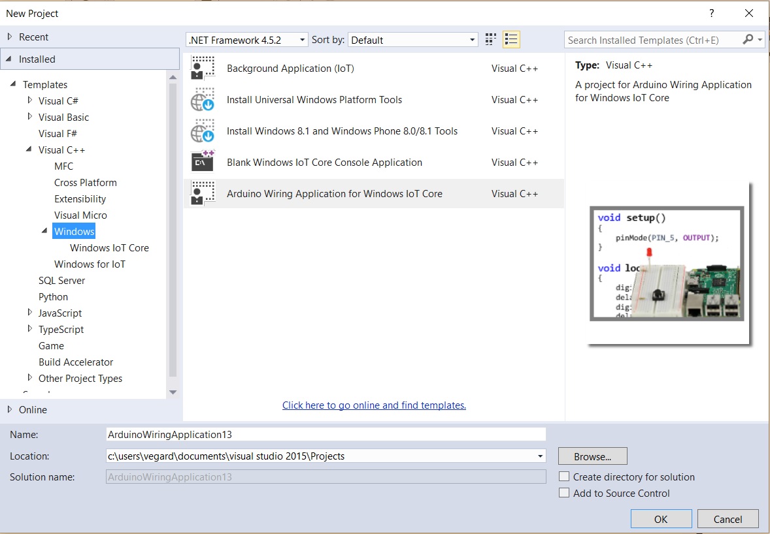770x534 pixels.
Task: Expand the Visual C# node
Action: click(29, 100)
